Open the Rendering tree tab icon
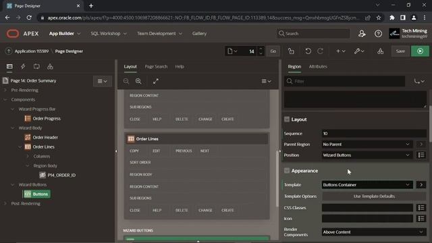This screenshot has width=432, height=243. point(9,66)
